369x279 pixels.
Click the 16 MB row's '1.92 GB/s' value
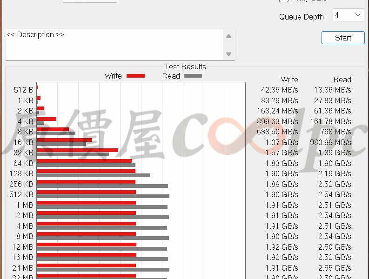pos(282,257)
